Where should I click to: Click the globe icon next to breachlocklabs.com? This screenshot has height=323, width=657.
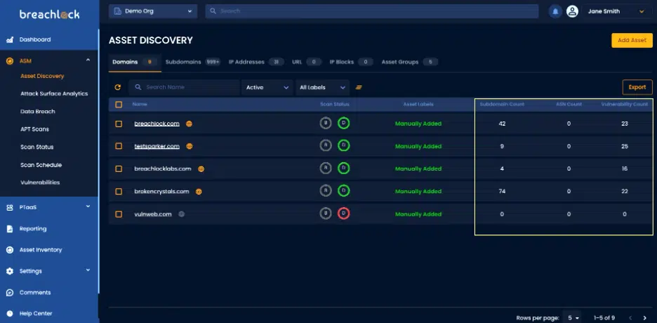click(201, 169)
